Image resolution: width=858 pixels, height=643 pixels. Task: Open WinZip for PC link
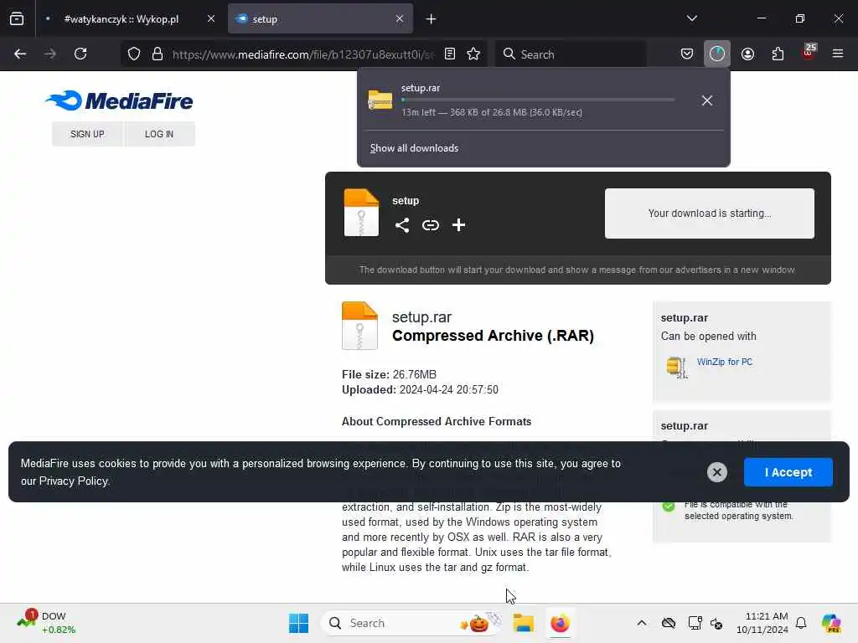pyautogui.click(x=725, y=362)
